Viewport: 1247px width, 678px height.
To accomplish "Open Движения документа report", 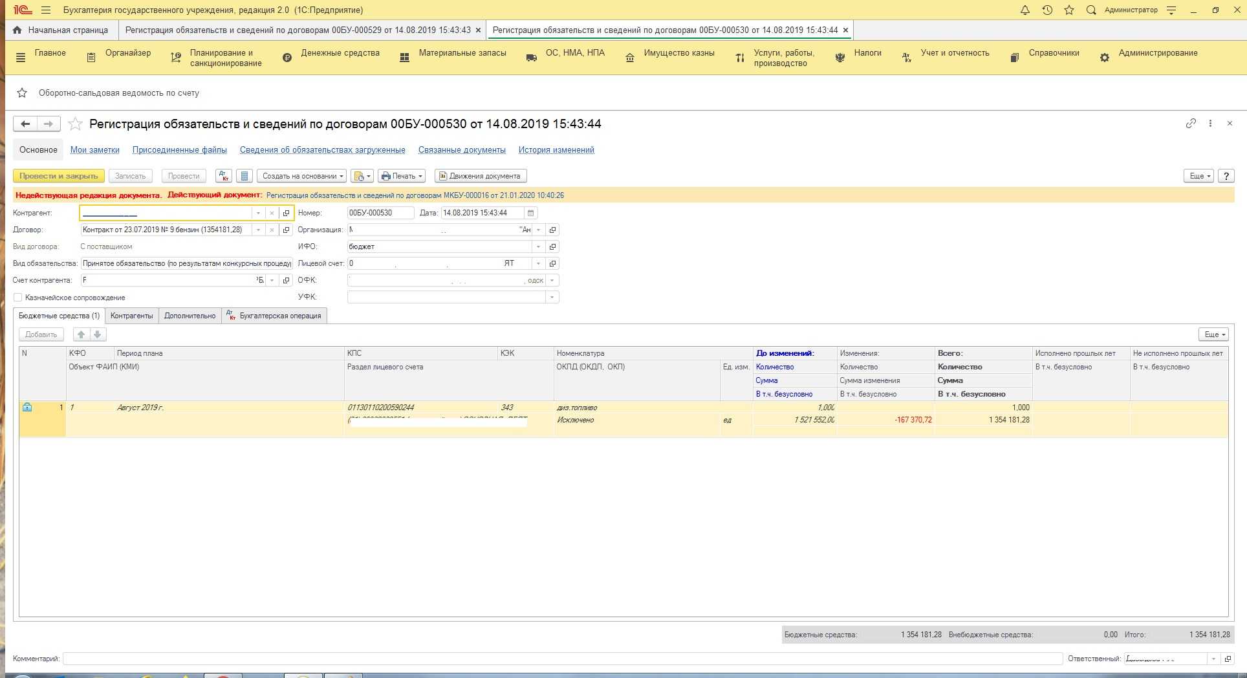I will pyautogui.click(x=481, y=176).
